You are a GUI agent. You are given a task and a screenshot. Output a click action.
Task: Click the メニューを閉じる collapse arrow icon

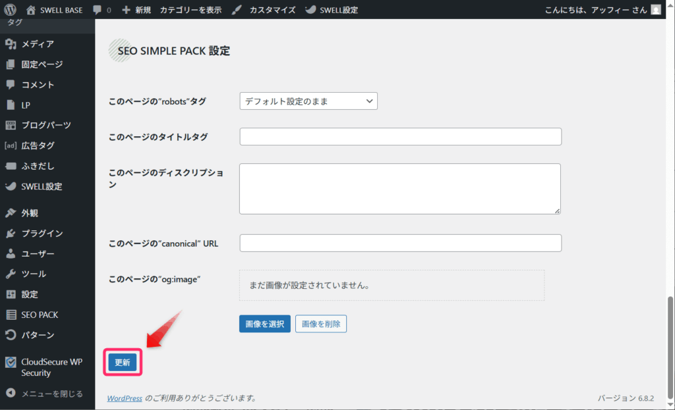pos(11,393)
